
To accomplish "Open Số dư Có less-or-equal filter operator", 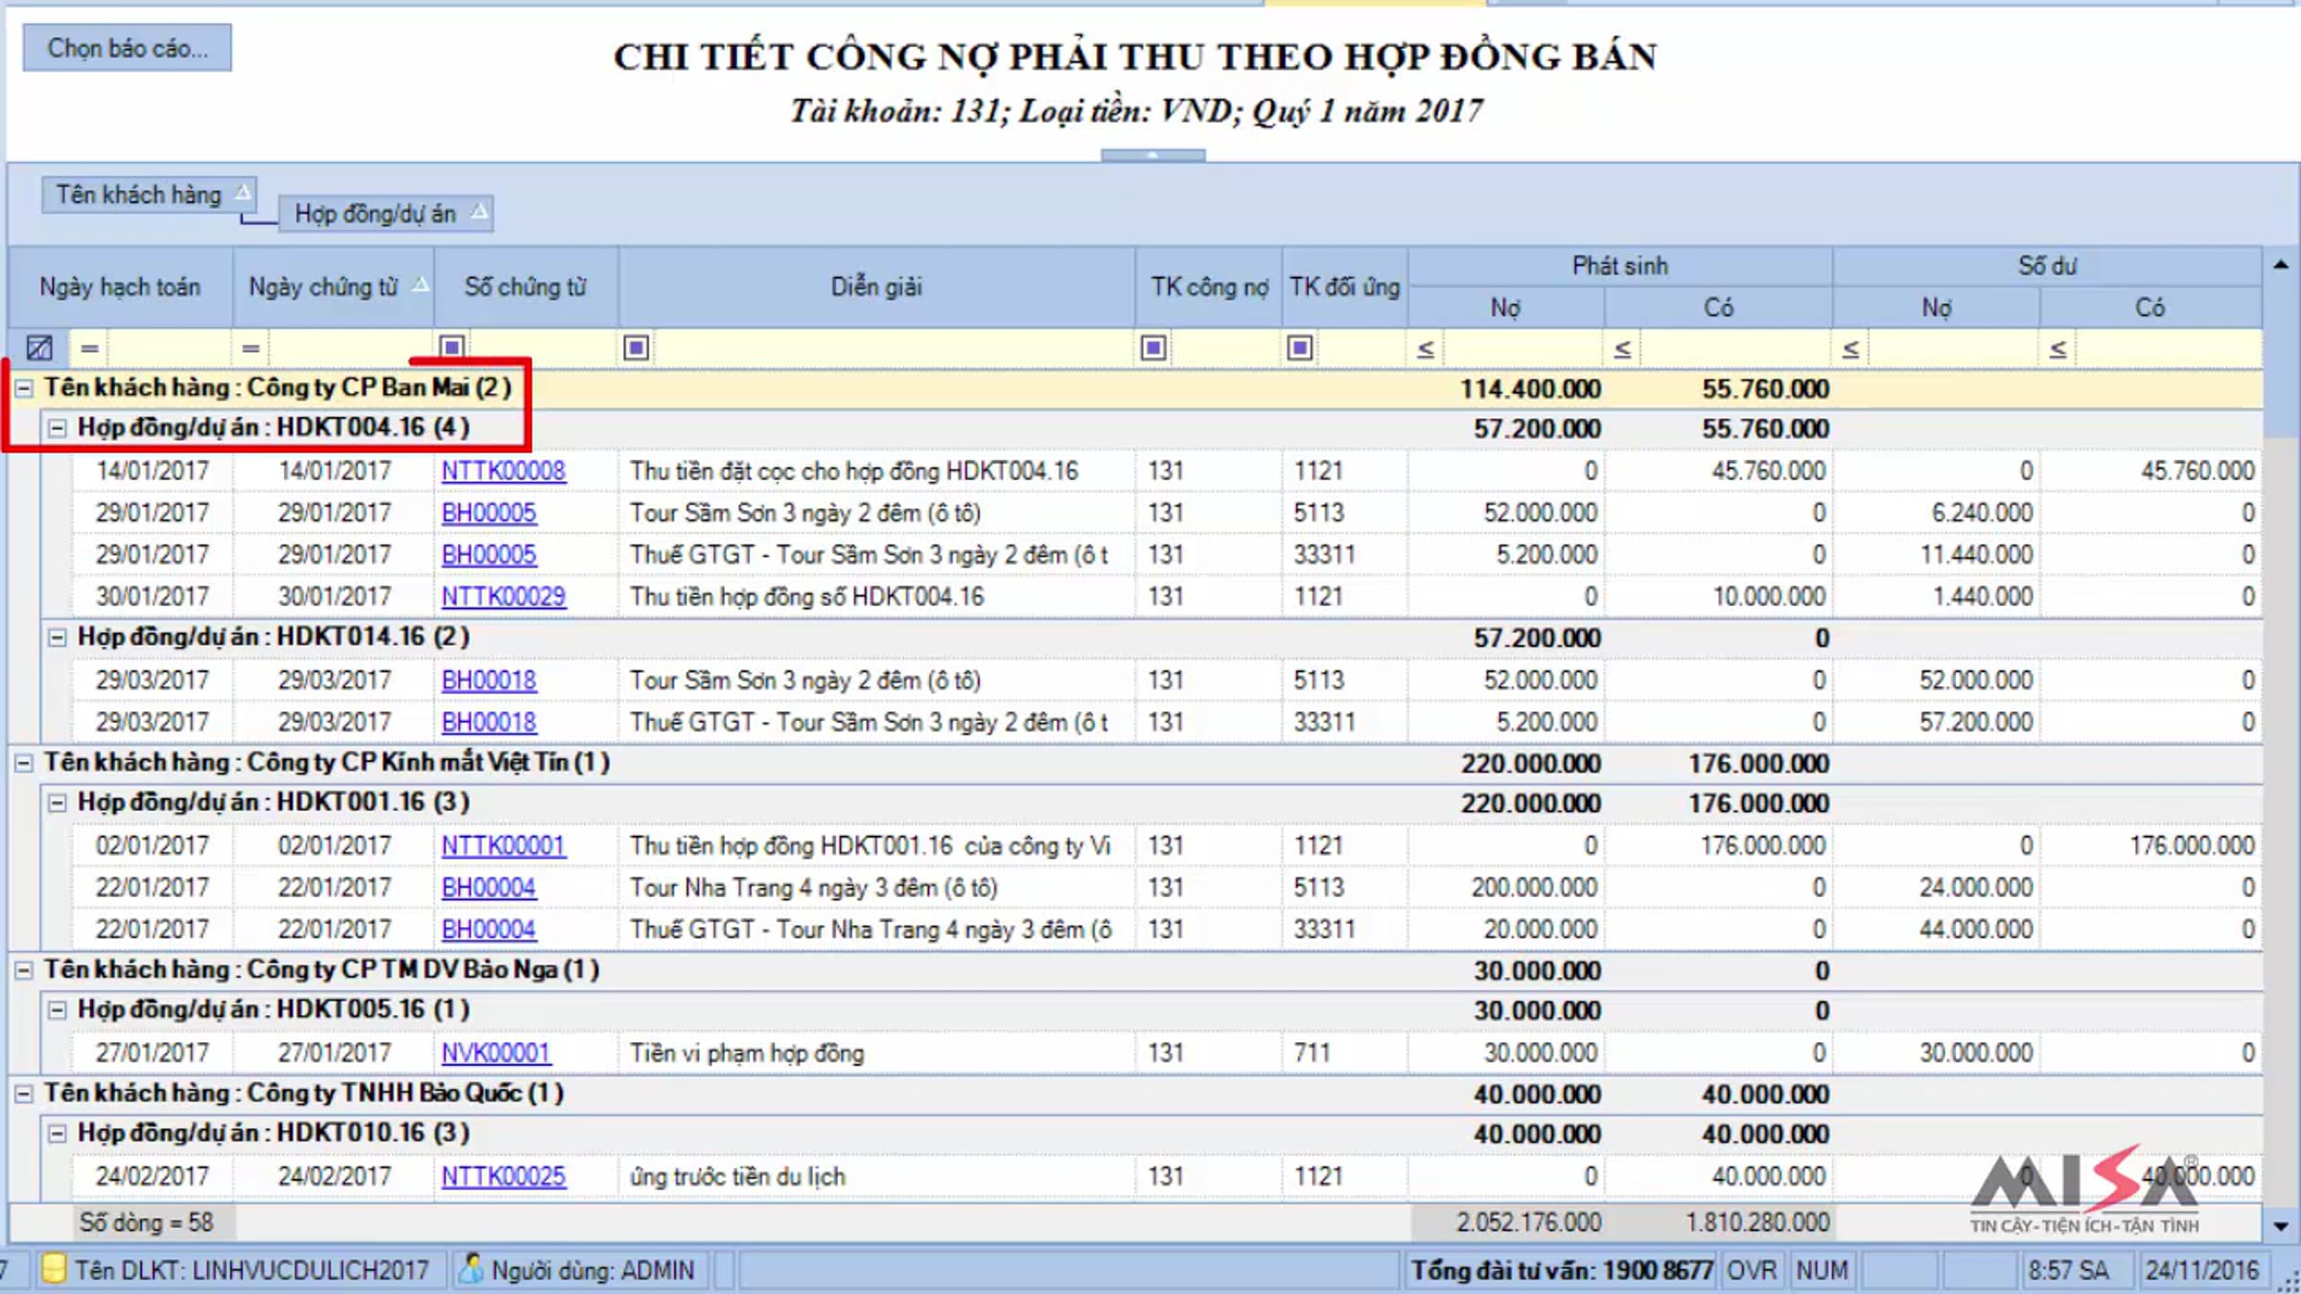I will pyautogui.click(x=2057, y=349).
